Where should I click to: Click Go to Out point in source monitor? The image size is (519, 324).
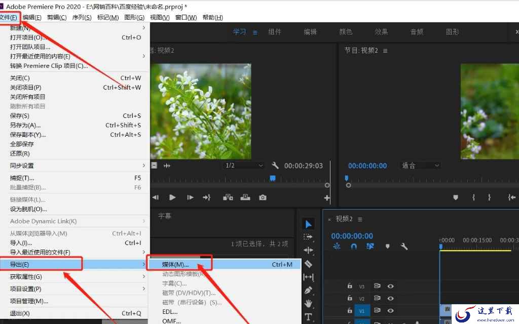[x=207, y=197]
